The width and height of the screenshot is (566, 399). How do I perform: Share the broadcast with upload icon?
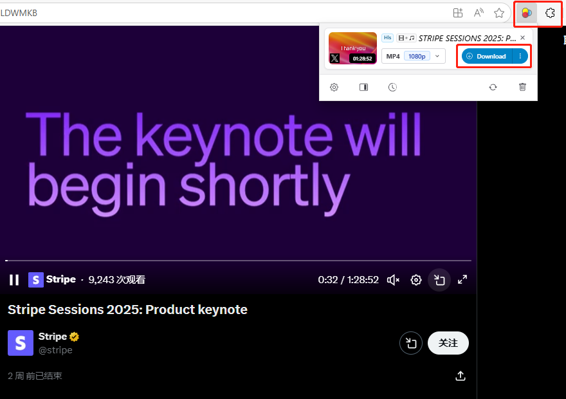[461, 376]
